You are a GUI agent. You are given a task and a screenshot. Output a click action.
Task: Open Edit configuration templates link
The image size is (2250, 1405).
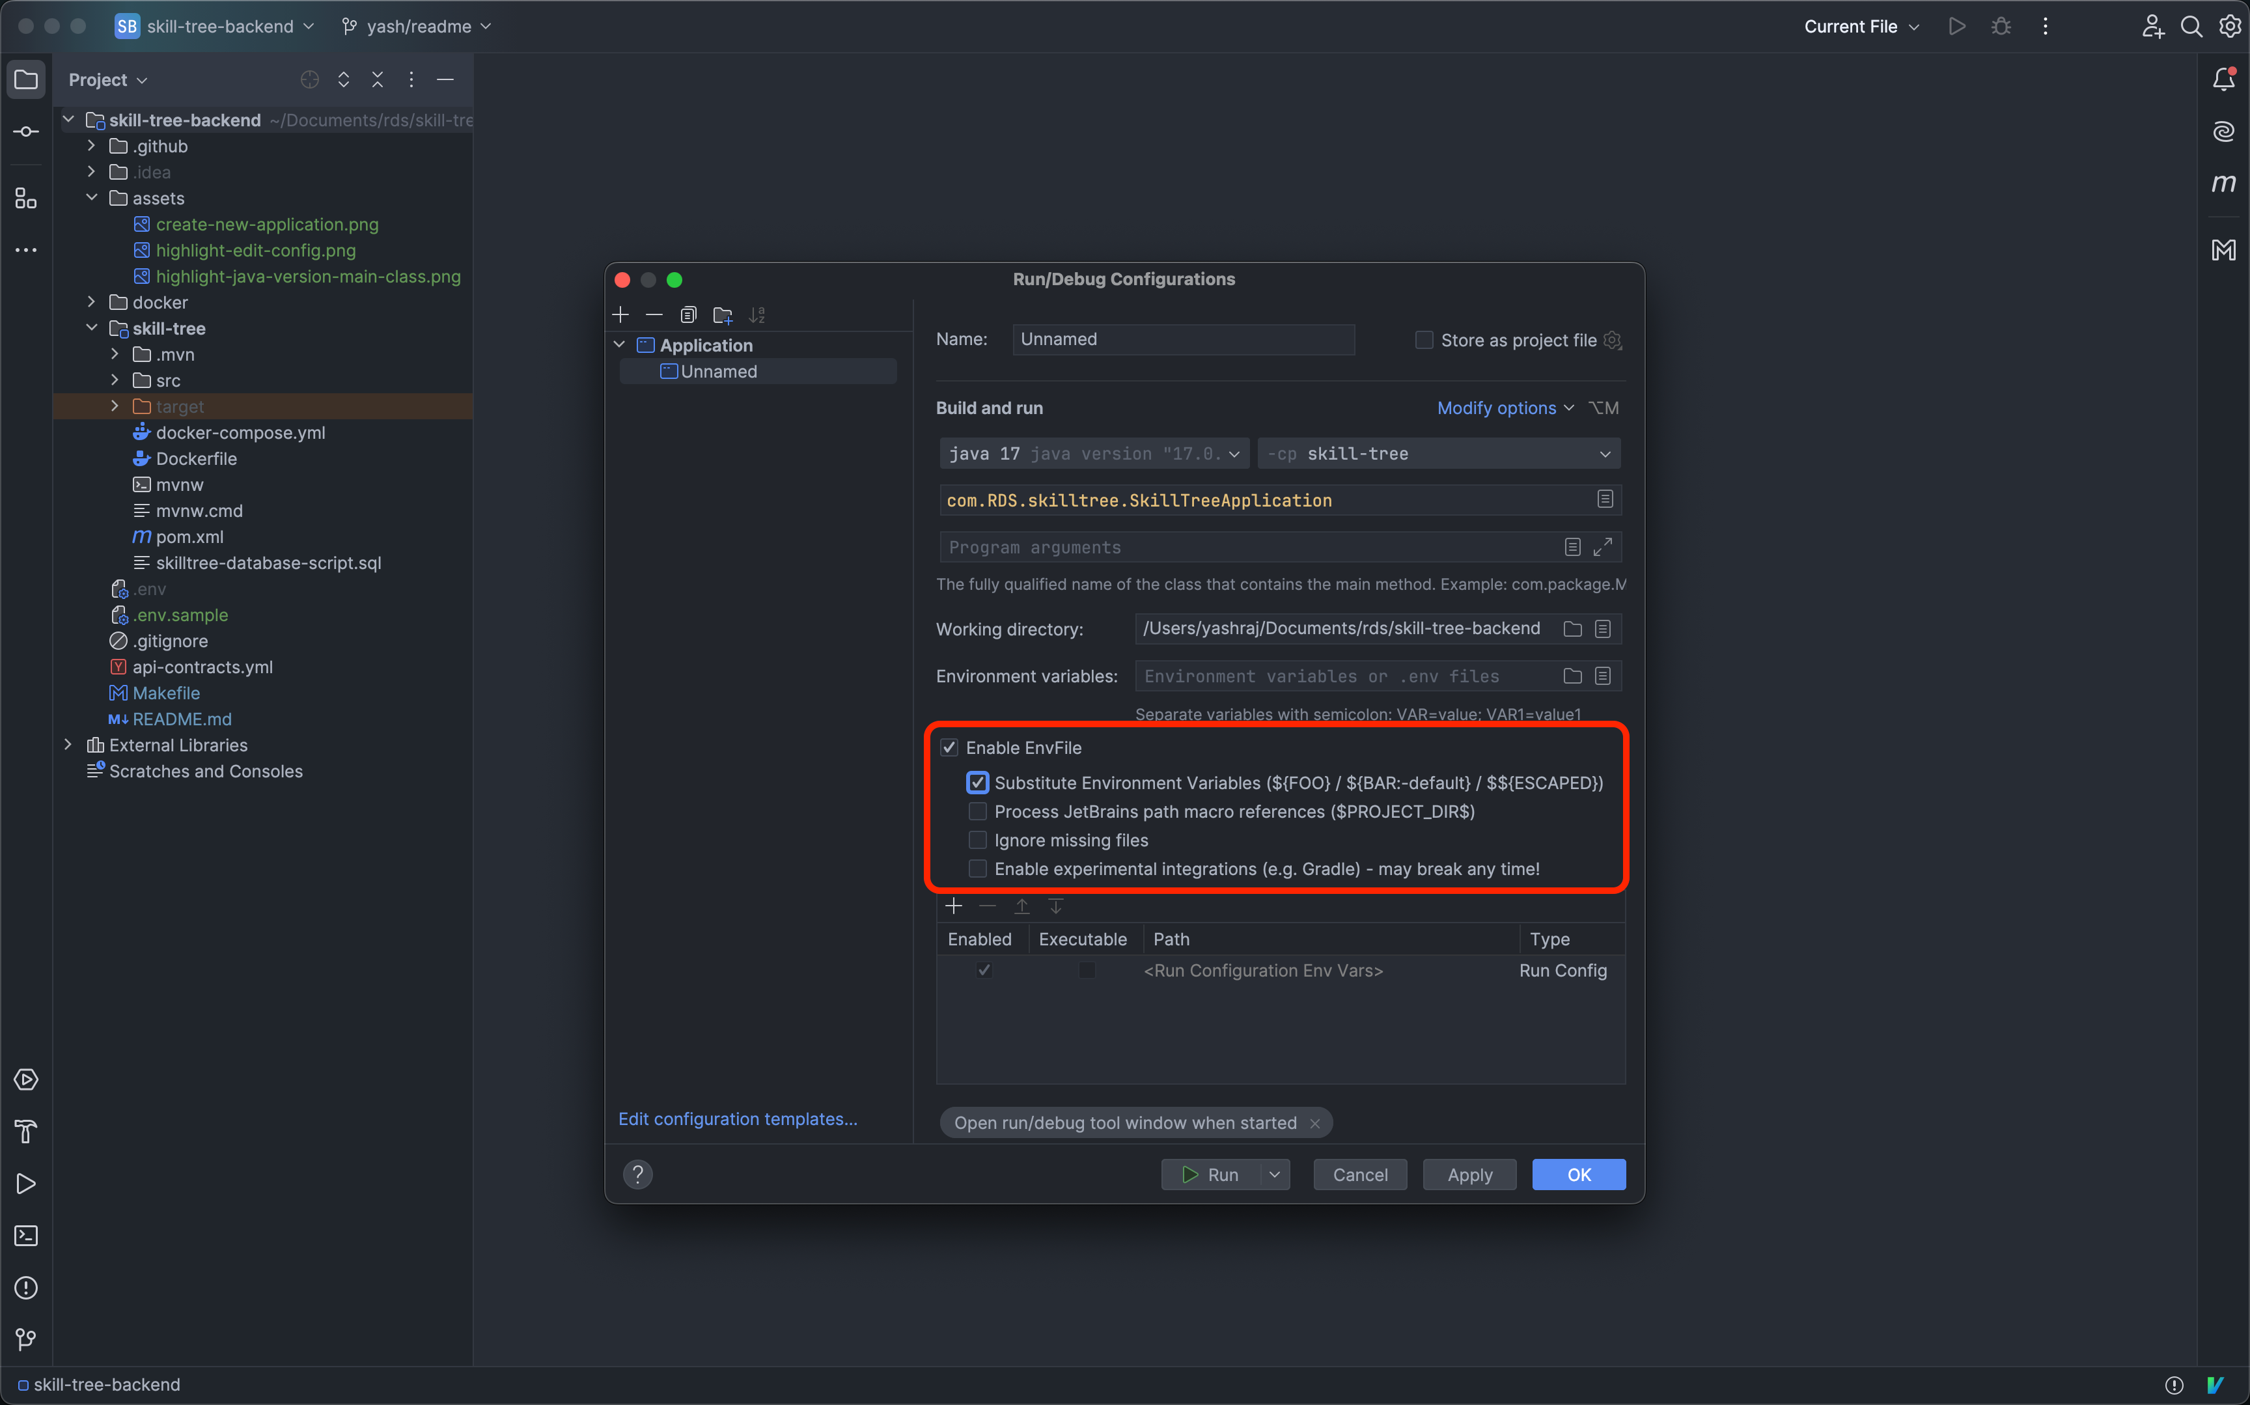click(x=738, y=1119)
